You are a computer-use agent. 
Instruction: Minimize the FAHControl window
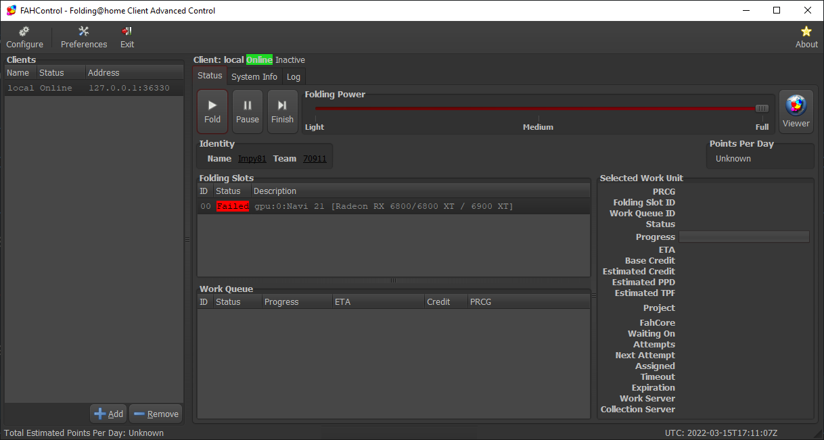746,10
